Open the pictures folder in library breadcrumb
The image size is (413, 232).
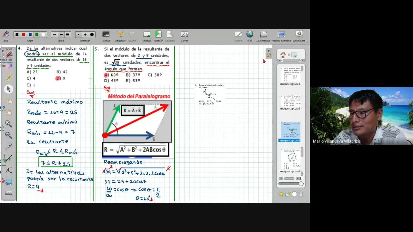tap(294, 54)
